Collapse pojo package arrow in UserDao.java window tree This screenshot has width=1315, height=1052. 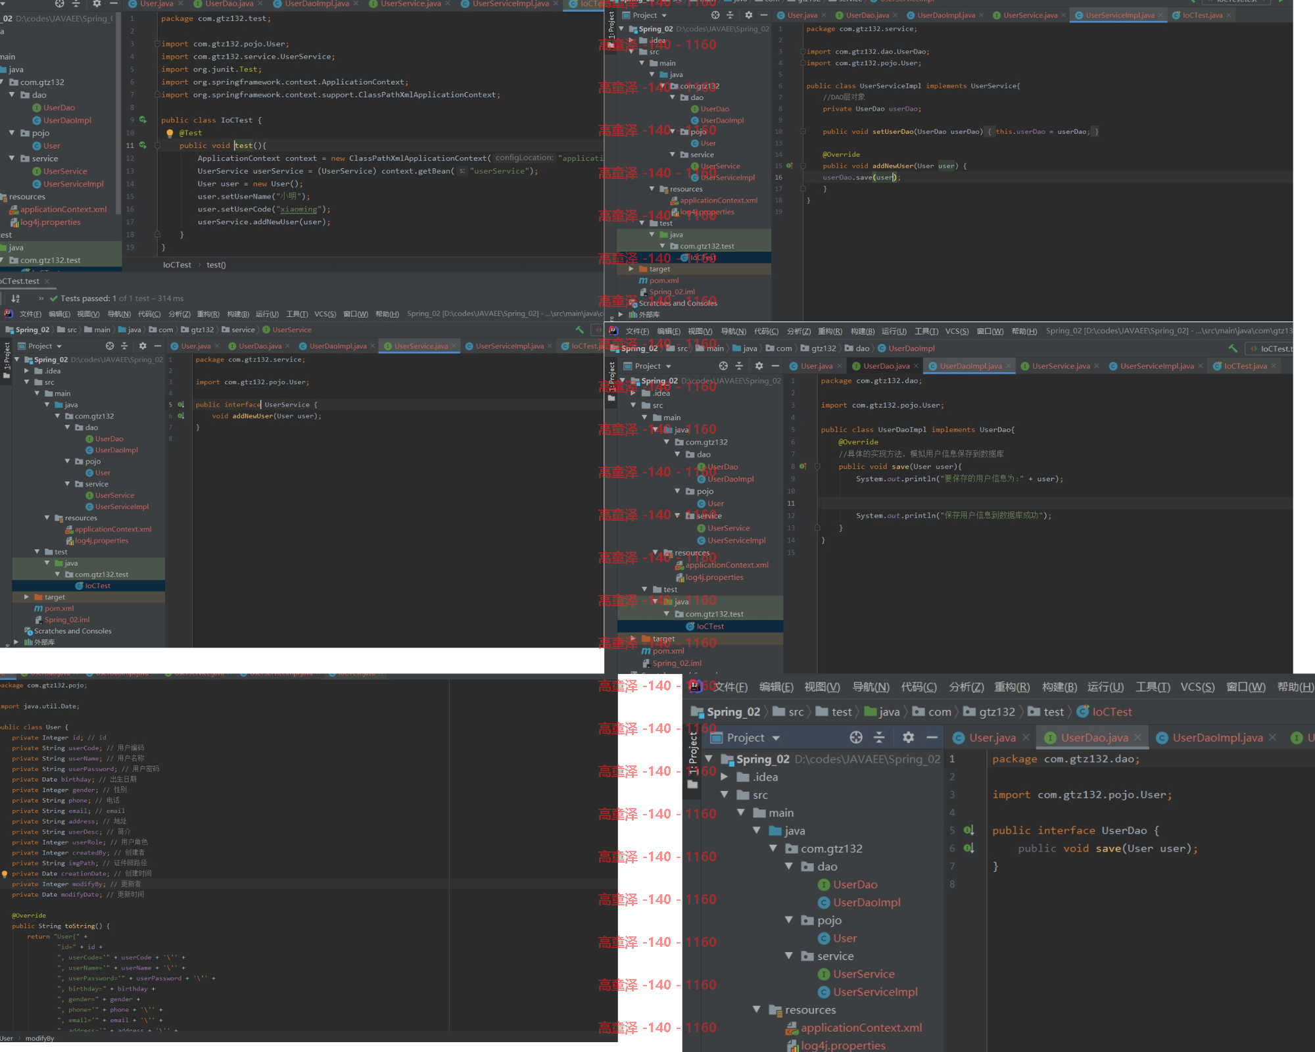coord(789,920)
